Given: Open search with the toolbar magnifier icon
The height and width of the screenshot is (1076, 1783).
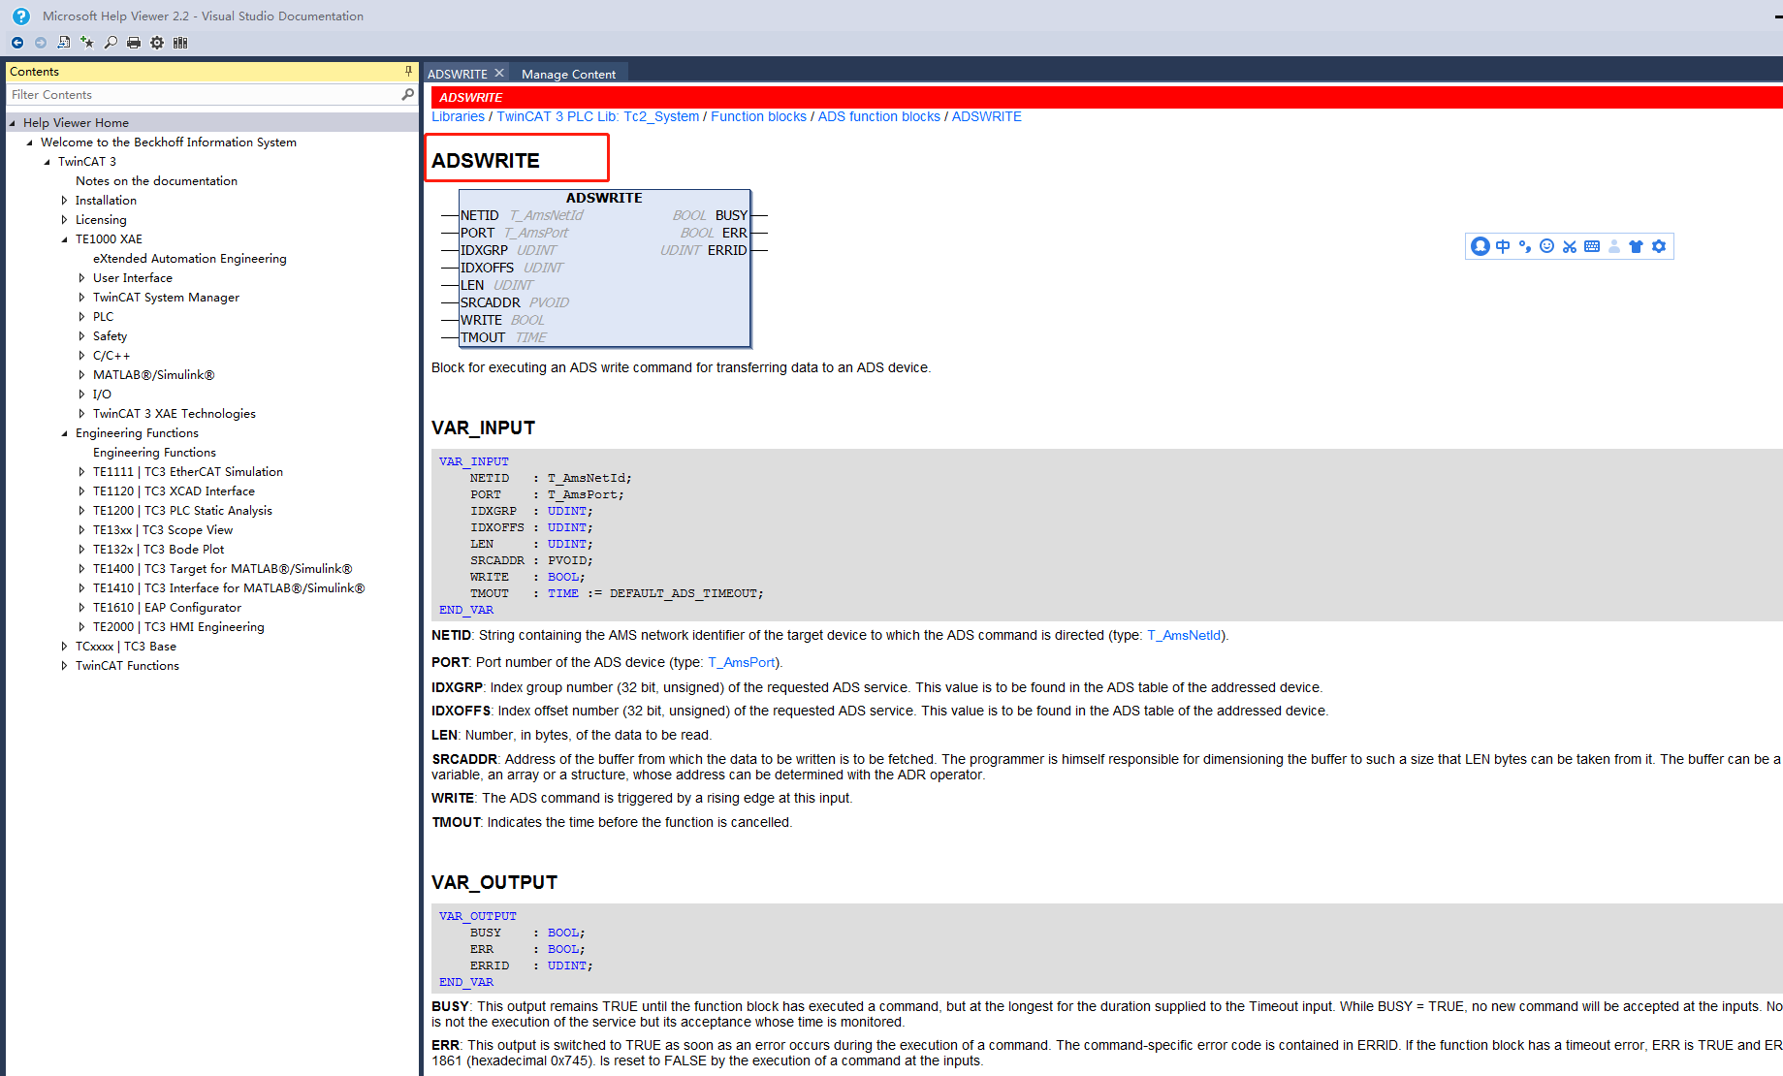Looking at the screenshot, I should tap(111, 43).
